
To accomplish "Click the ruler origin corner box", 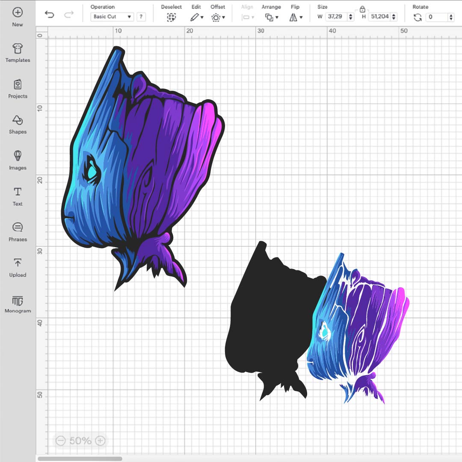I will [41, 33].
